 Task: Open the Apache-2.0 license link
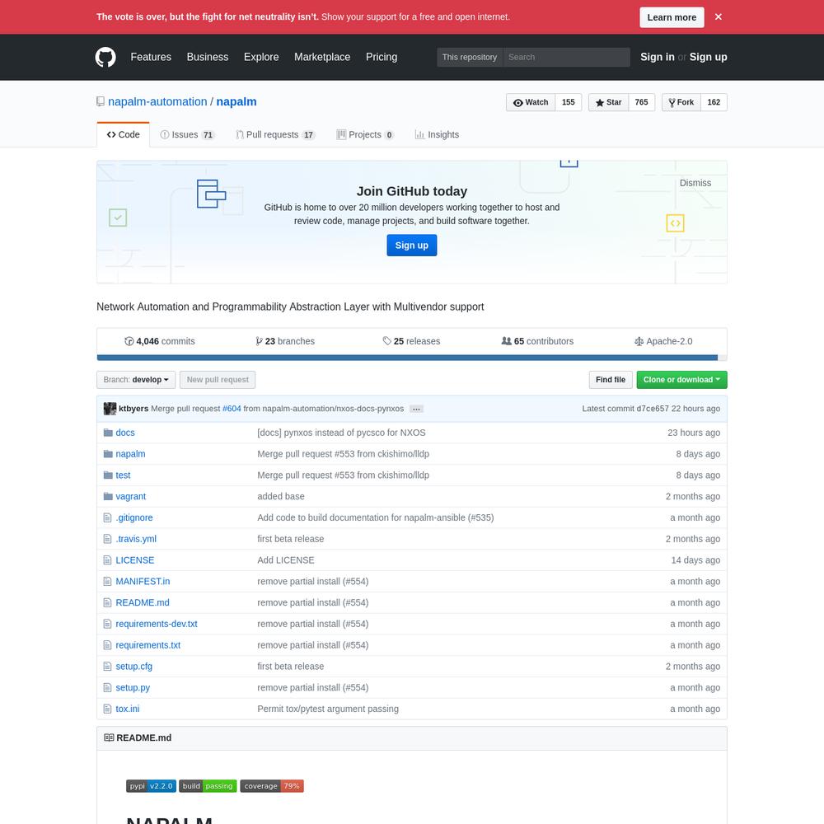click(663, 341)
